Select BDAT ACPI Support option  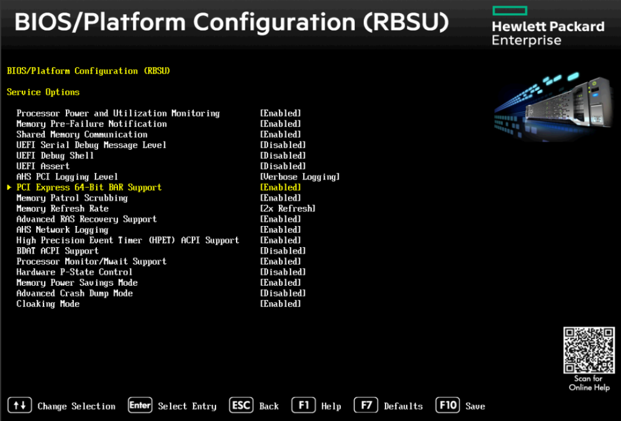(x=57, y=251)
